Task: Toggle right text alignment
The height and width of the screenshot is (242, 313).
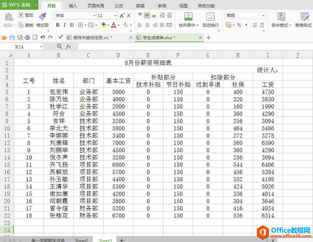Action: tap(154, 25)
